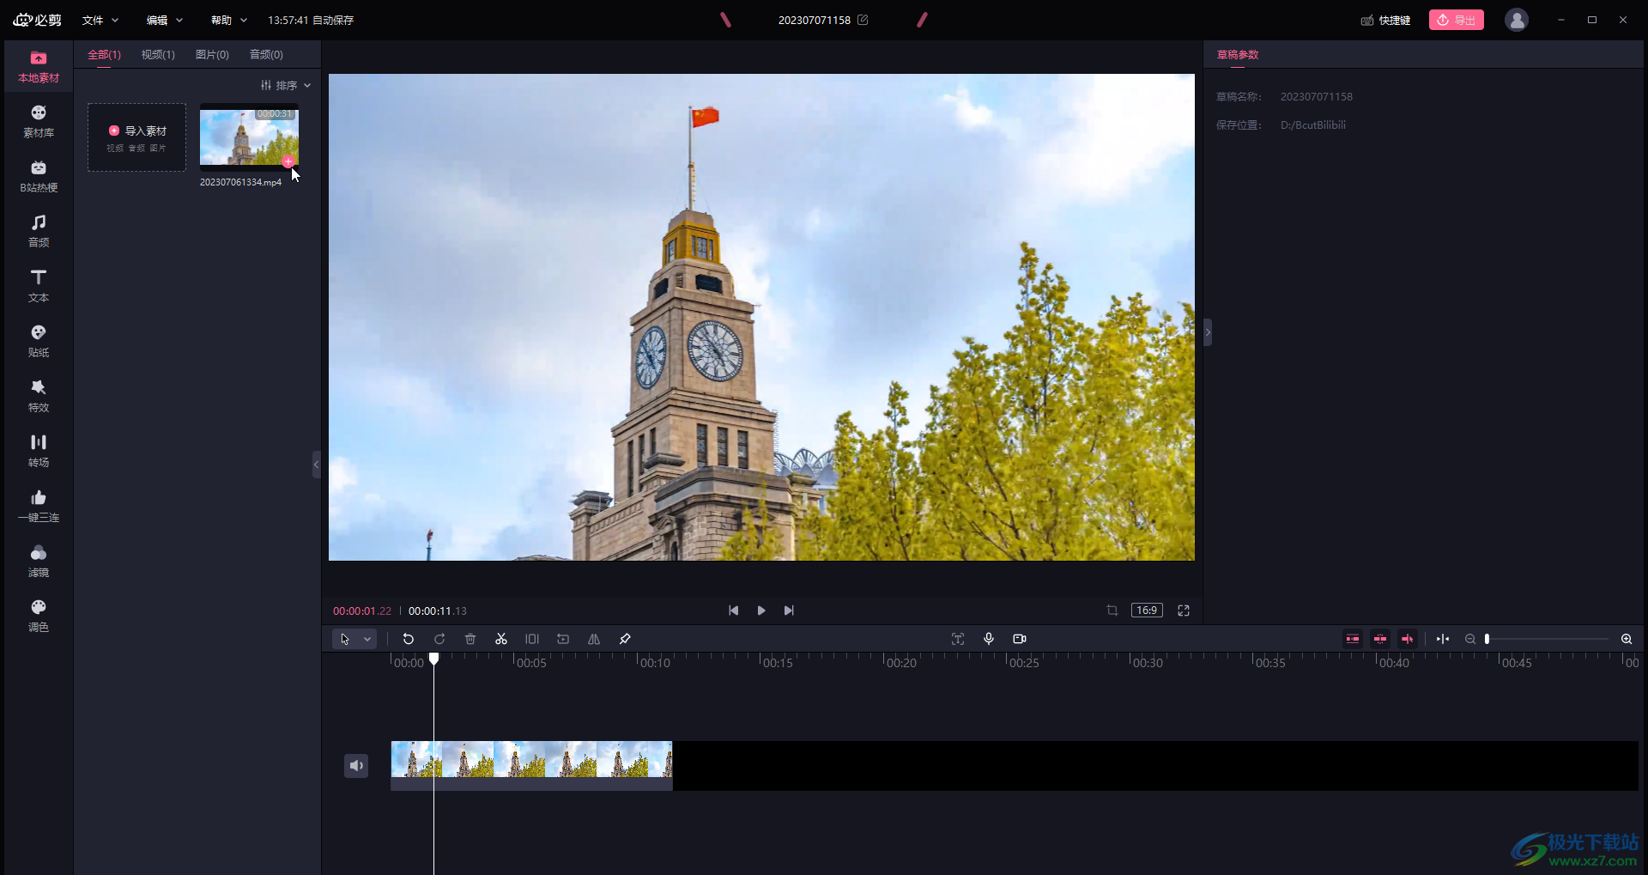Image resolution: width=1648 pixels, height=875 pixels.
Task: Toggle main track magnet snapping
Action: [1353, 639]
